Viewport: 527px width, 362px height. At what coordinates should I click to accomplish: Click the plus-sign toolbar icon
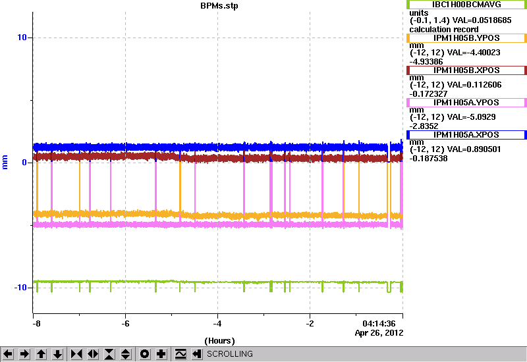click(161, 354)
